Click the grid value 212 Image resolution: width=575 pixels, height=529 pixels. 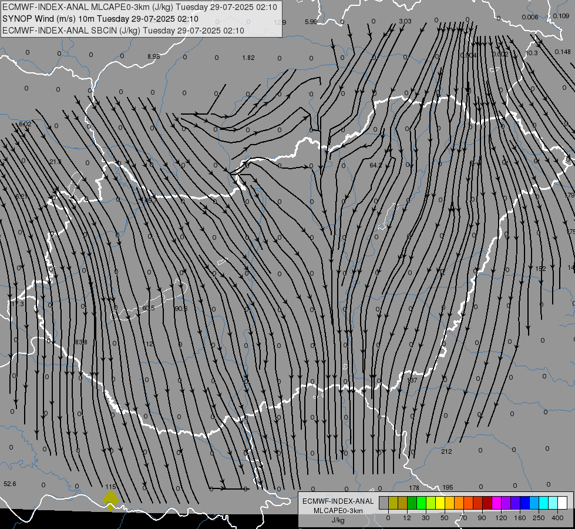[446, 451]
